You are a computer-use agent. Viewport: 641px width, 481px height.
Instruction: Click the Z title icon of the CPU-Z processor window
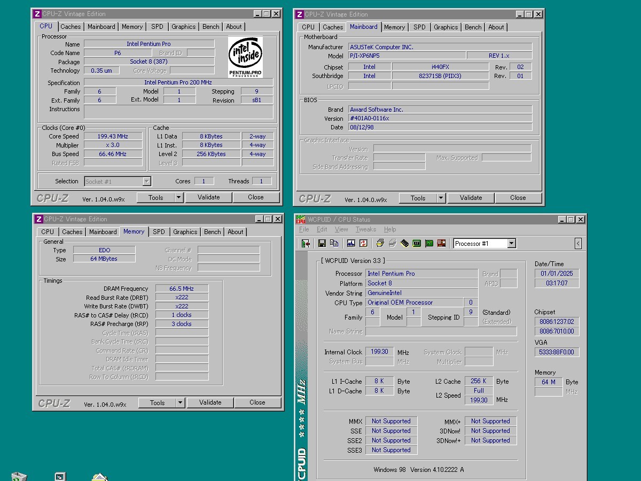pos(38,14)
